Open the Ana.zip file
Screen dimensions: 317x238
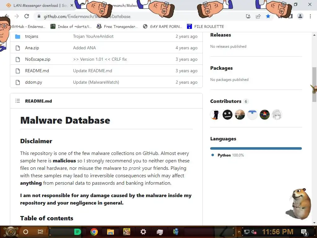point(32,48)
